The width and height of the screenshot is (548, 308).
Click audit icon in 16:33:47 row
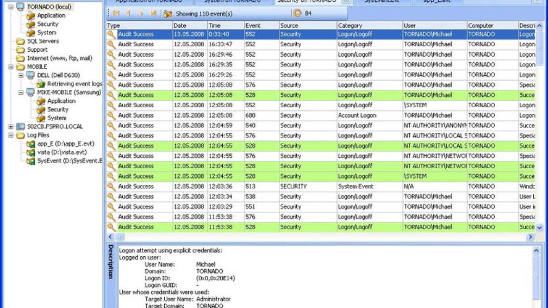coord(112,44)
